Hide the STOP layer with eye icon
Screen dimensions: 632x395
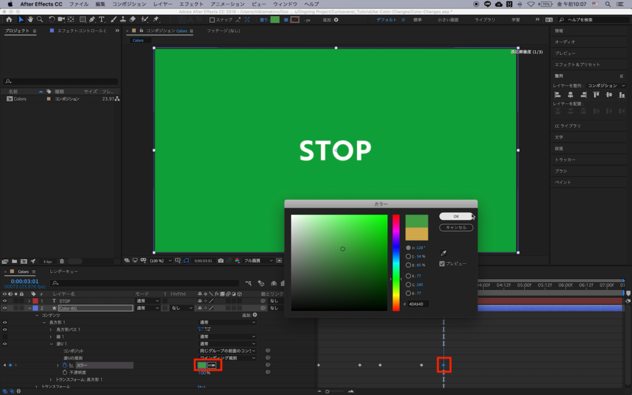[x=6, y=301]
